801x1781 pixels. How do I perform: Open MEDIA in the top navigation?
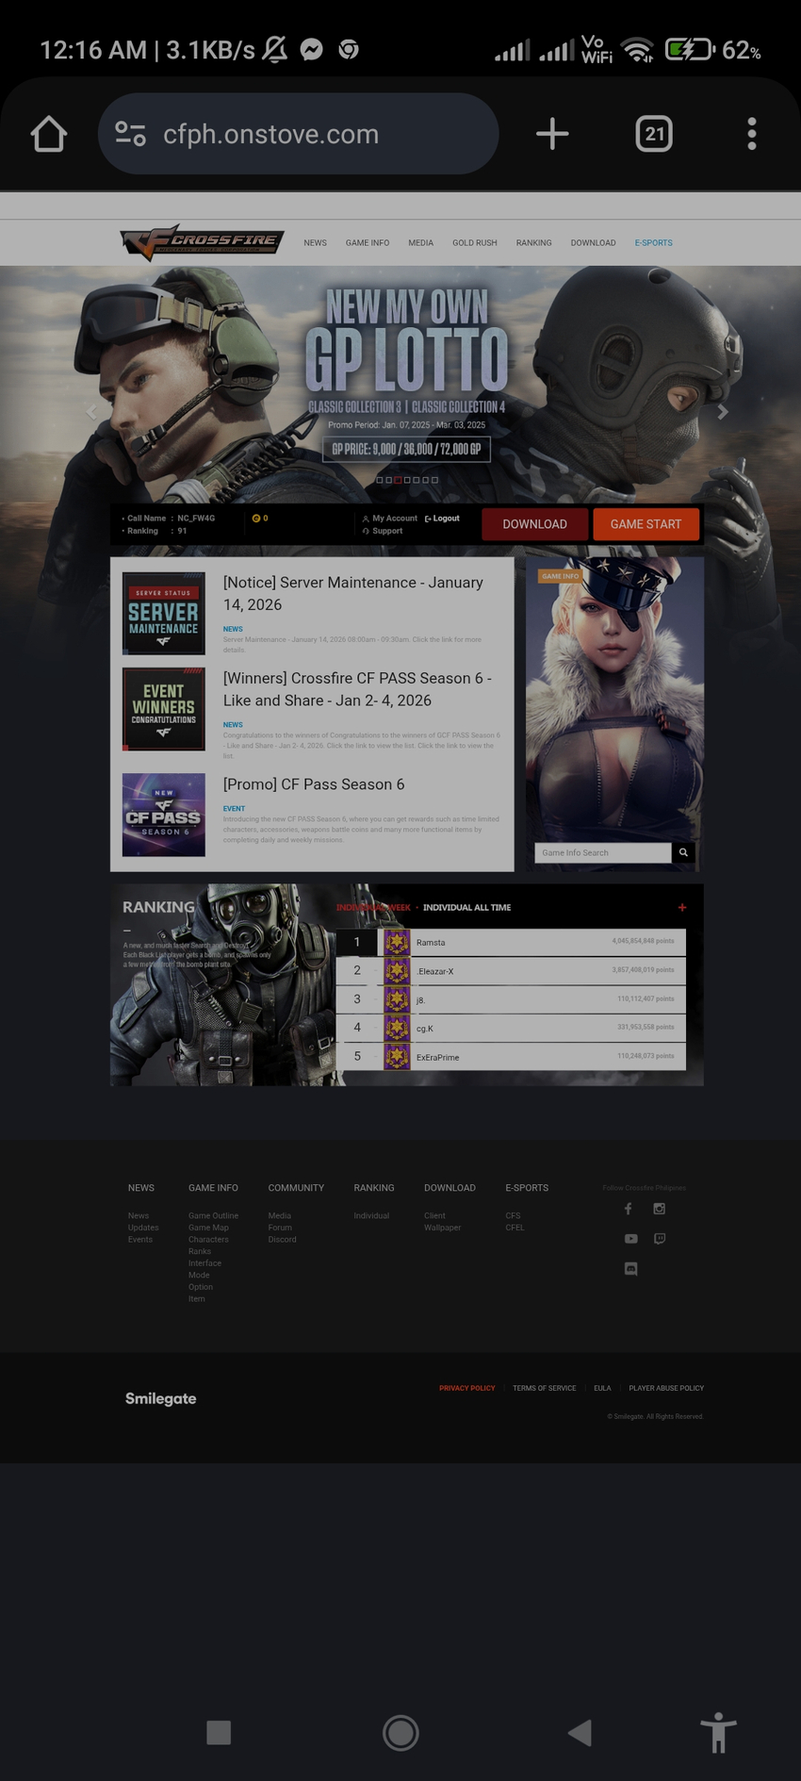pyautogui.click(x=420, y=243)
